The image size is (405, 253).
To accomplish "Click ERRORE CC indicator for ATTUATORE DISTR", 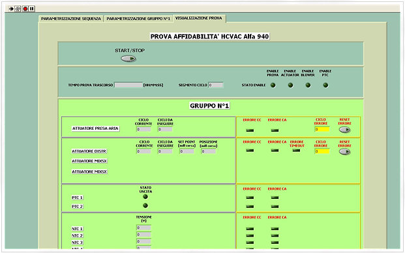I will (x=250, y=150).
